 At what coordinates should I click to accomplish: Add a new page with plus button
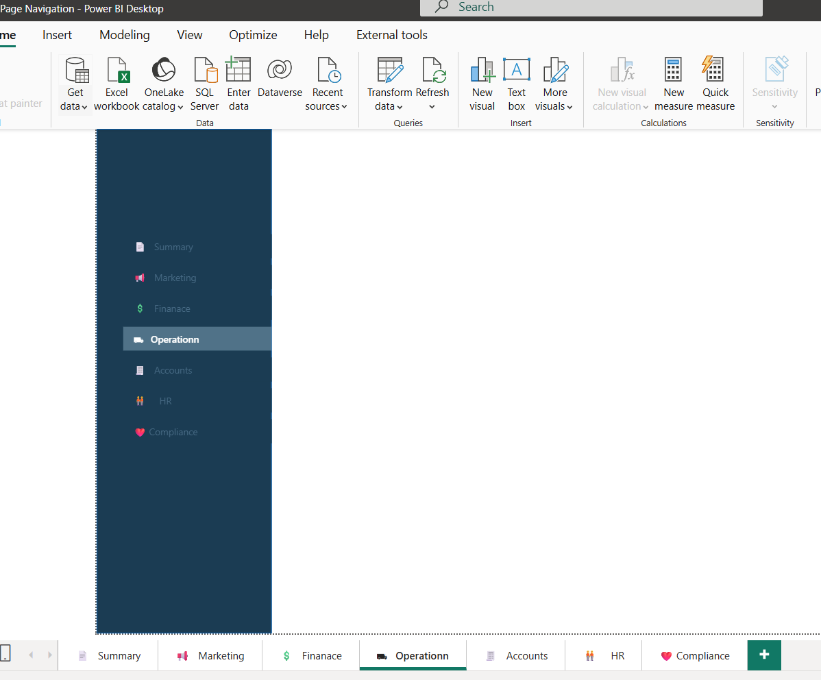[x=764, y=655]
